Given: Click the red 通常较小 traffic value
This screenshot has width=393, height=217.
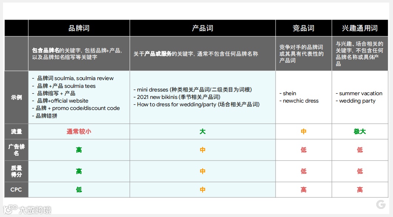Looking at the screenshot, I should (78, 131).
